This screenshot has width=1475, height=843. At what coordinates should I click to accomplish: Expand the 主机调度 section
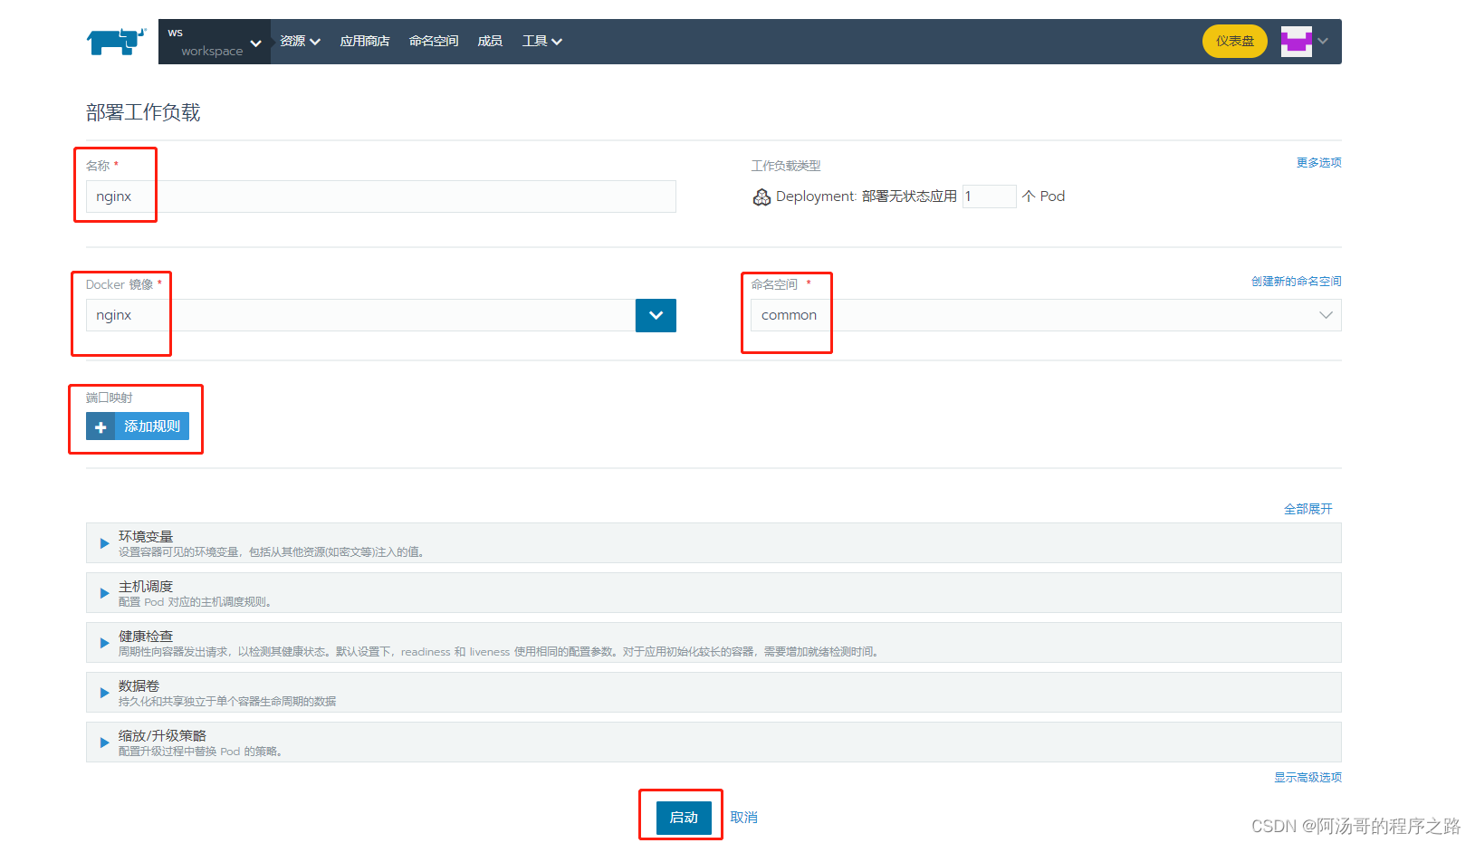click(x=714, y=593)
